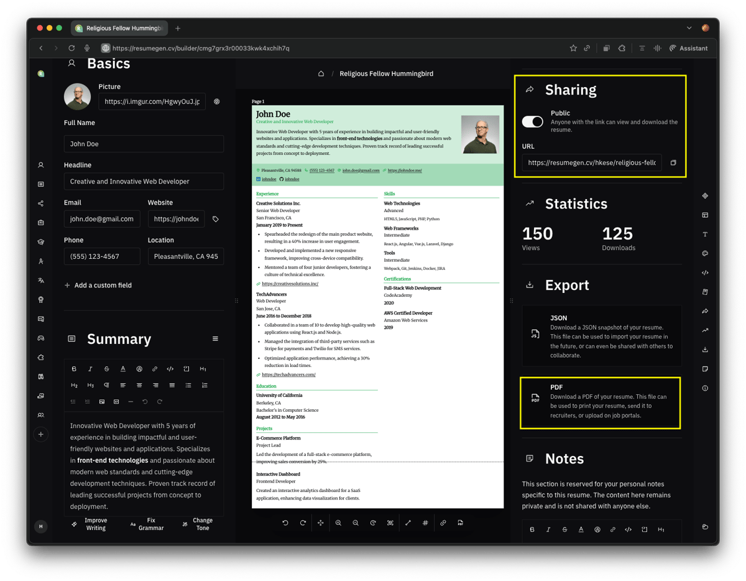Click the home icon in breadcrumb

coord(321,74)
